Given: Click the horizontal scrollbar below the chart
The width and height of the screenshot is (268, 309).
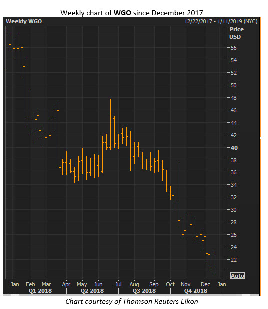Looking at the screenshot, I should (x=130, y=295).
